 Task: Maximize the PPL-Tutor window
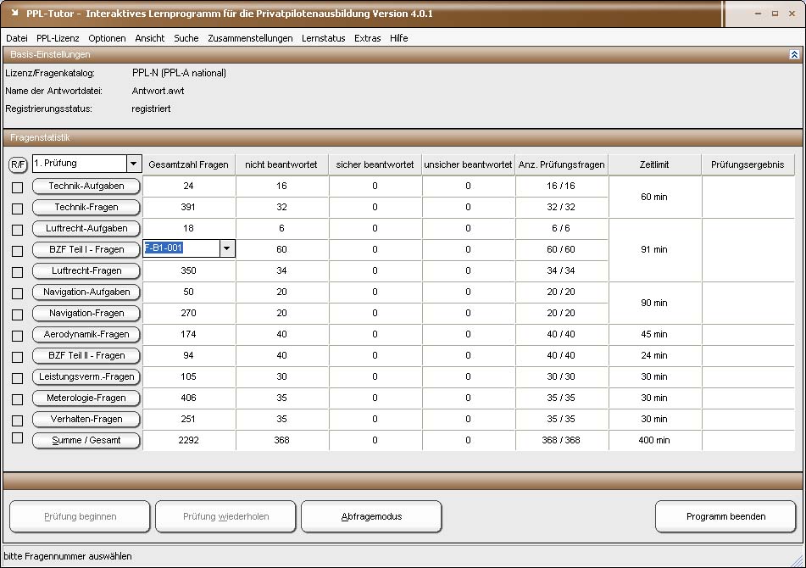click(775, 14)
